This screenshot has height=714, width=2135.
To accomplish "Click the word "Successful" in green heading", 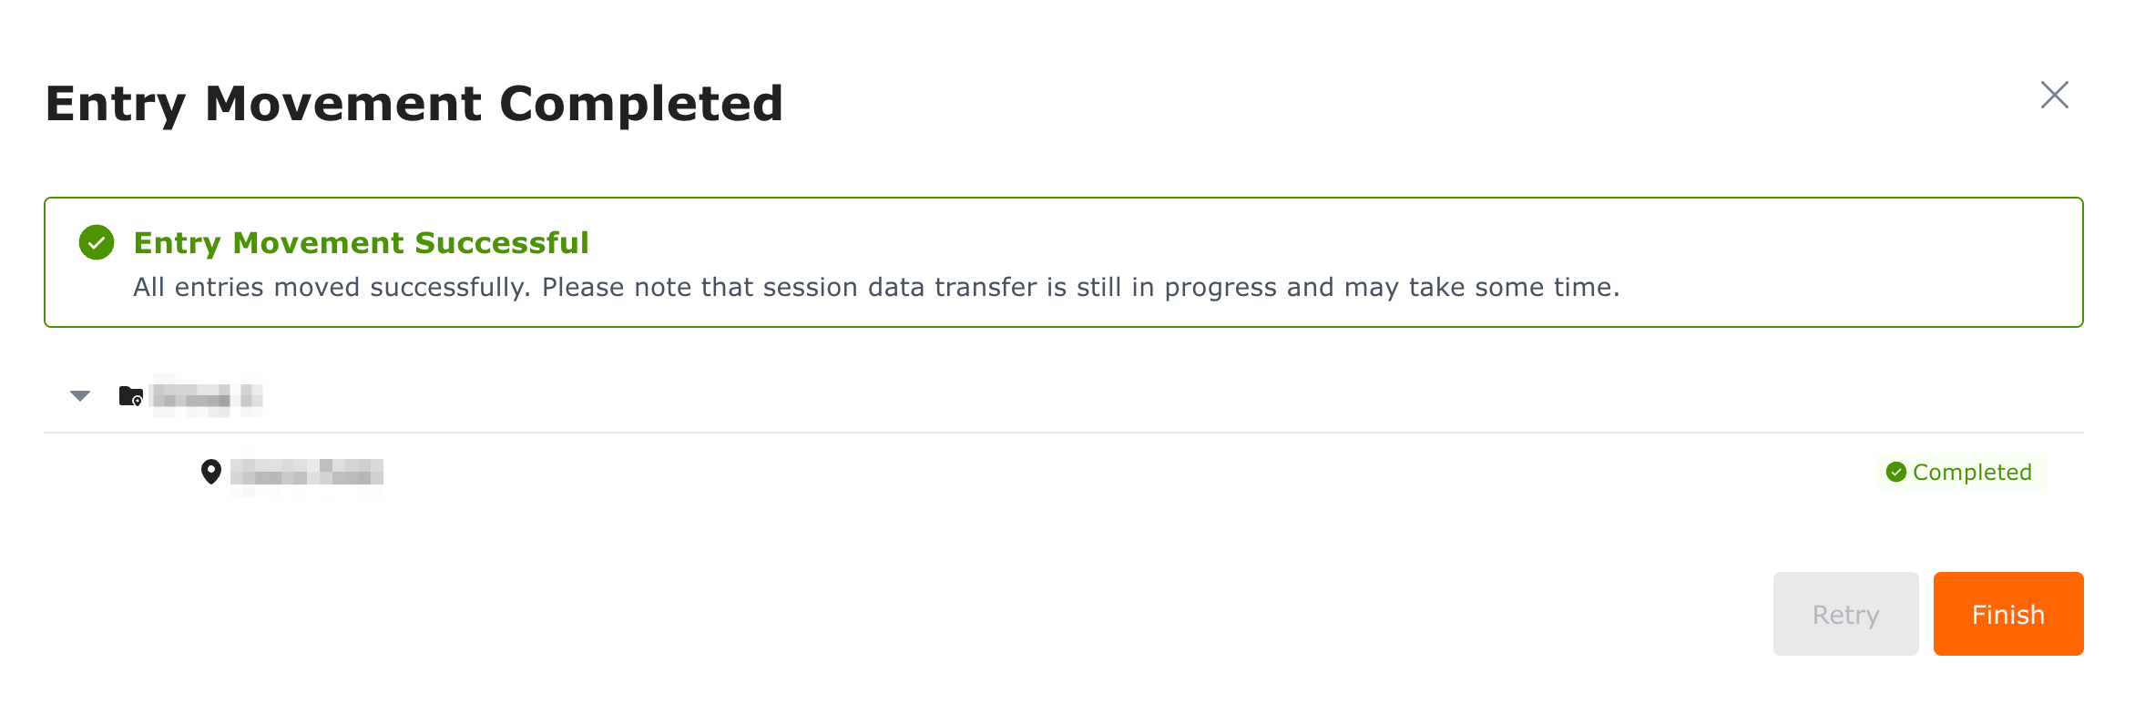I will (502, 242).
